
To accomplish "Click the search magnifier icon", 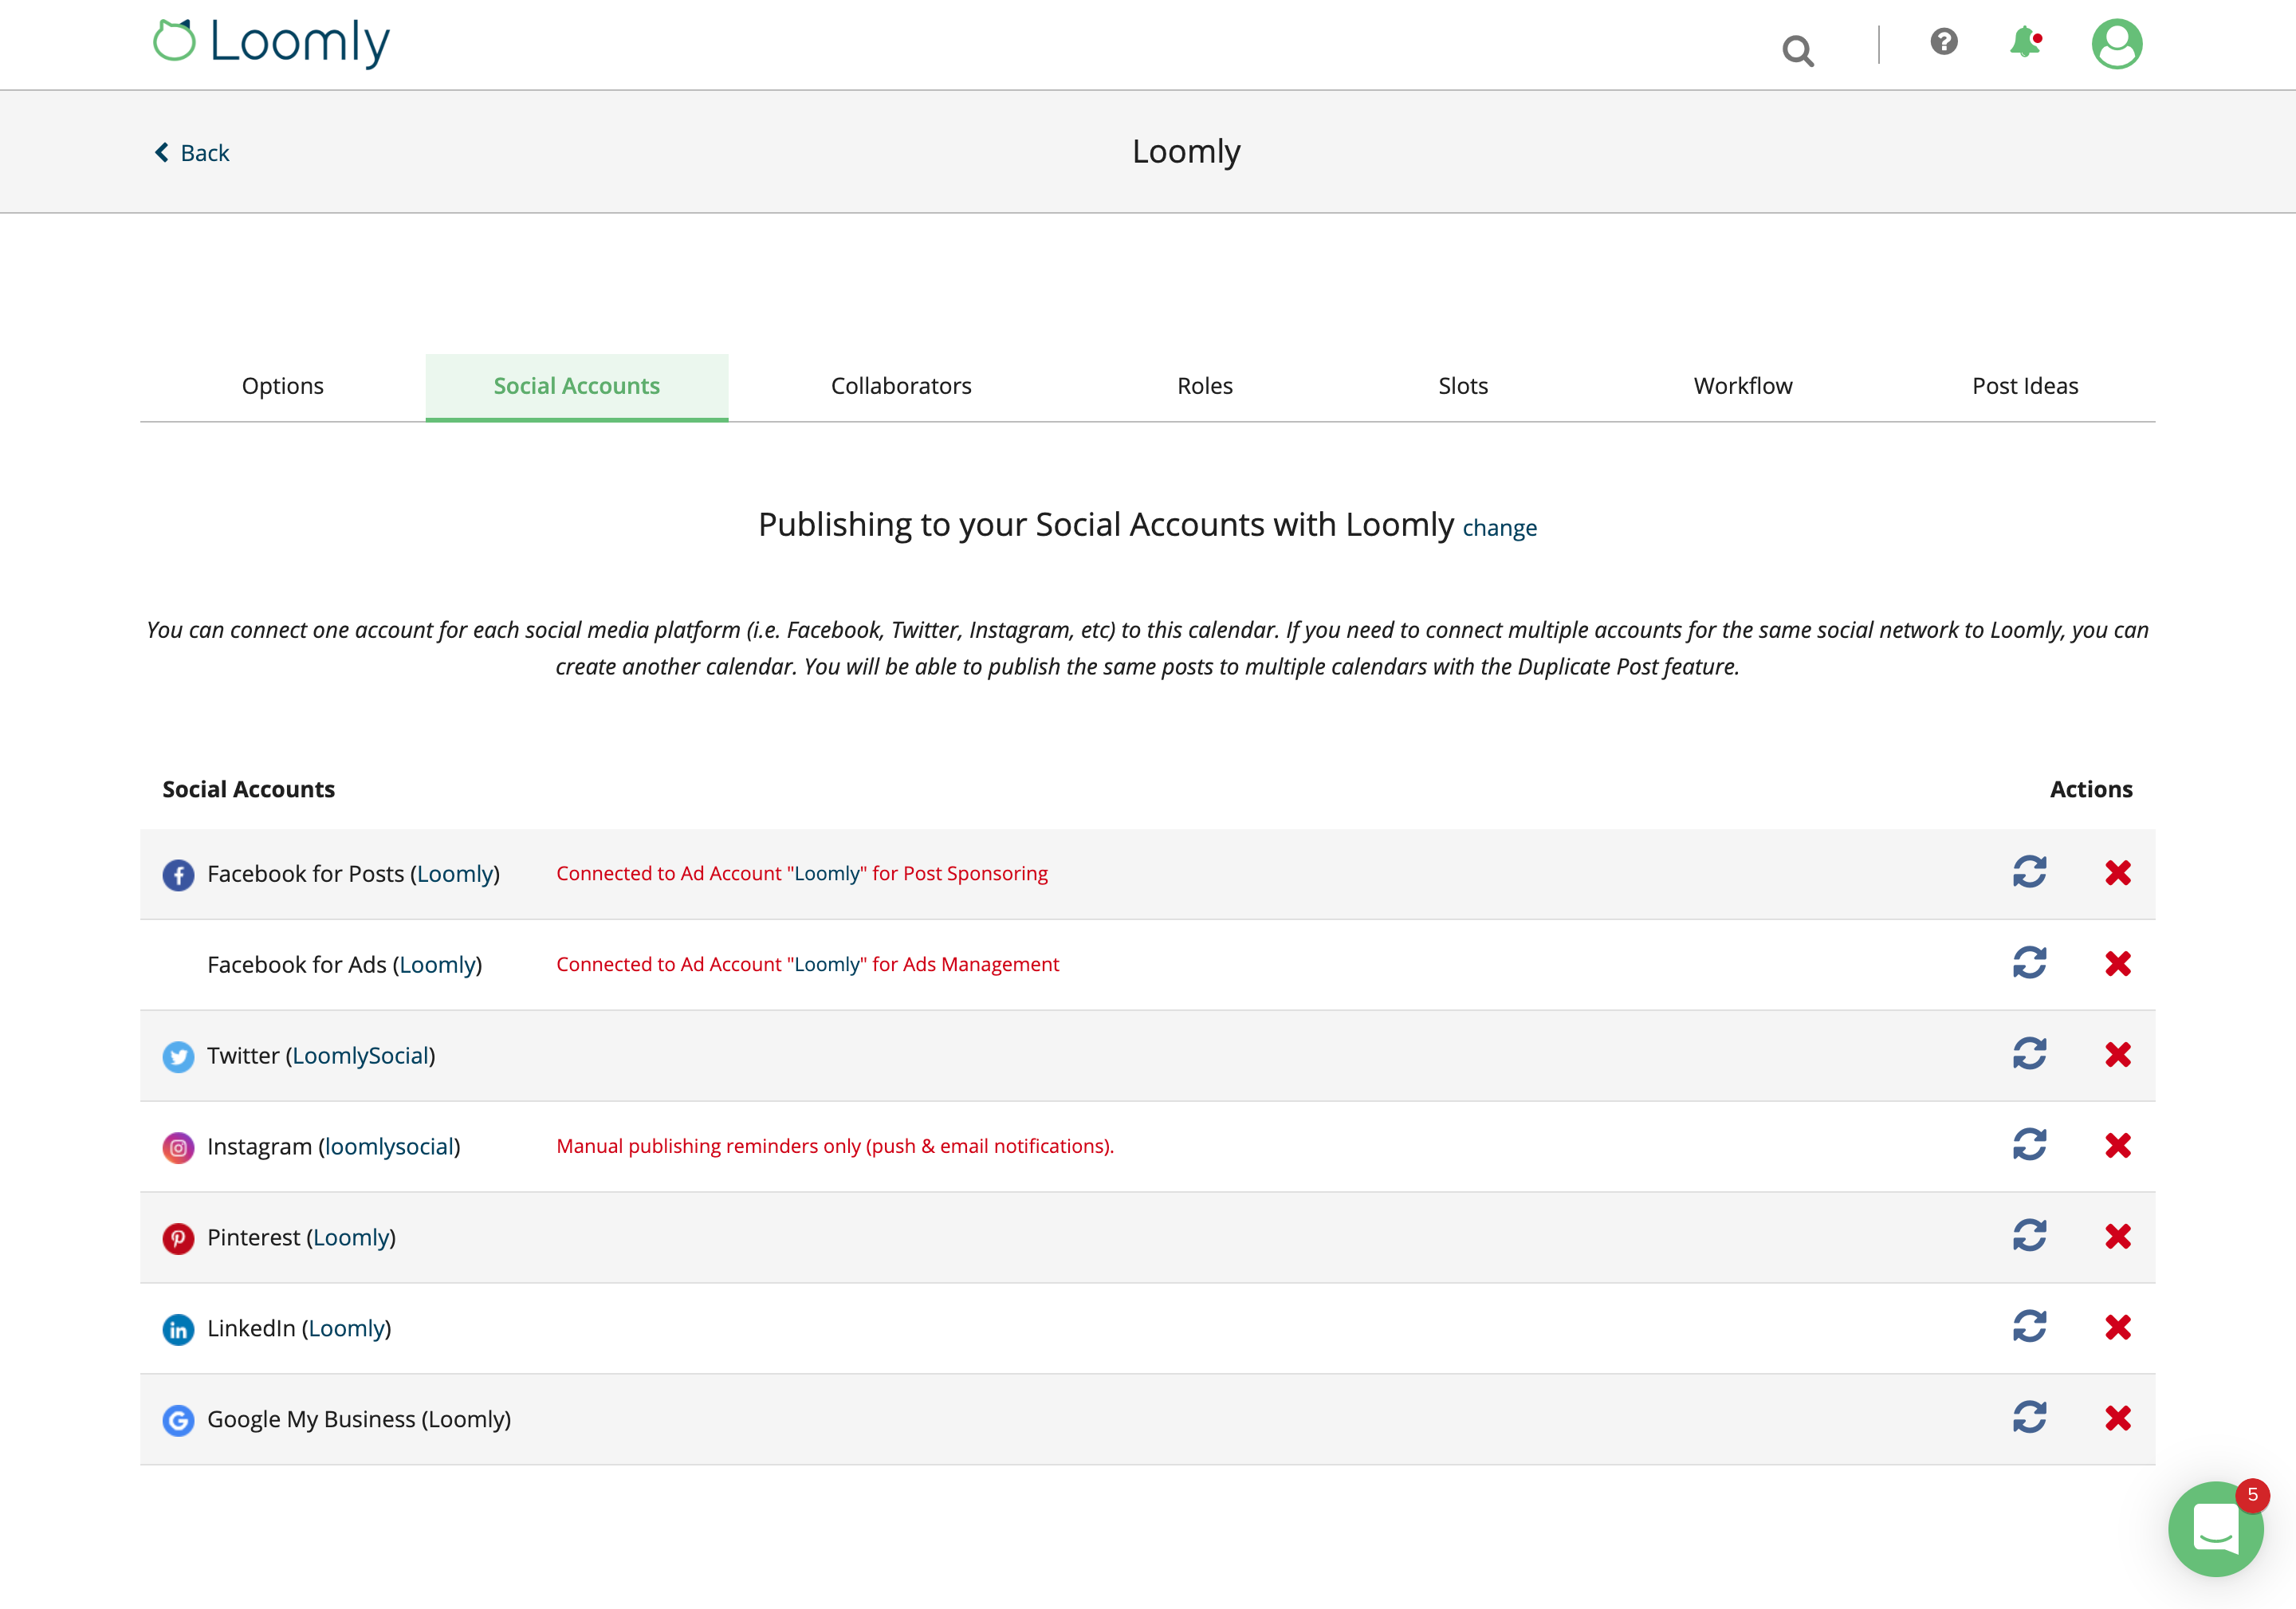I will coord(1797,50).
